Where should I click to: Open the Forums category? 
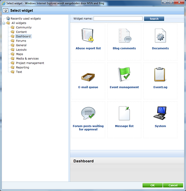(21, 41)
